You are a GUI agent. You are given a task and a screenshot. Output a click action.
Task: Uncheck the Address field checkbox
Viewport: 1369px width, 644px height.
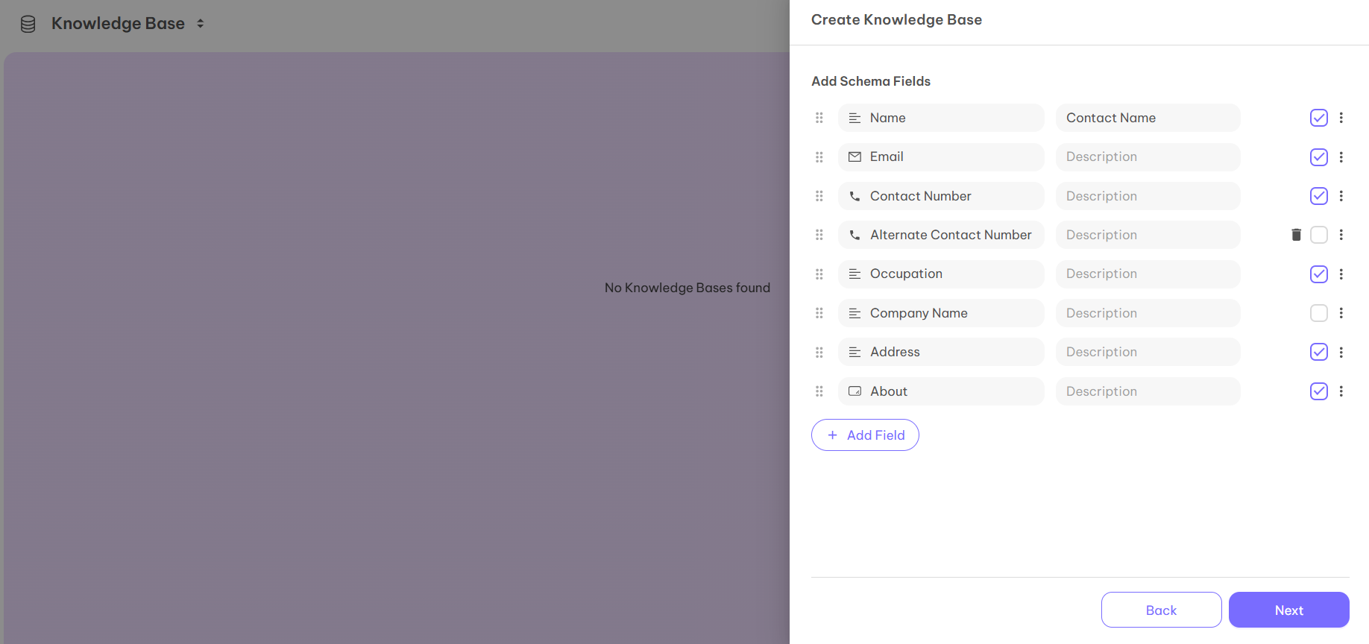tap(1319, 353)
